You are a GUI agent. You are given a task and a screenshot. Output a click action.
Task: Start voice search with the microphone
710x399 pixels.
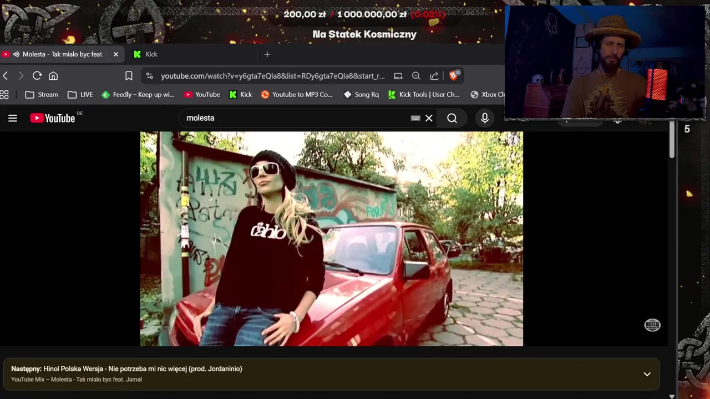(x=485, y=118)
